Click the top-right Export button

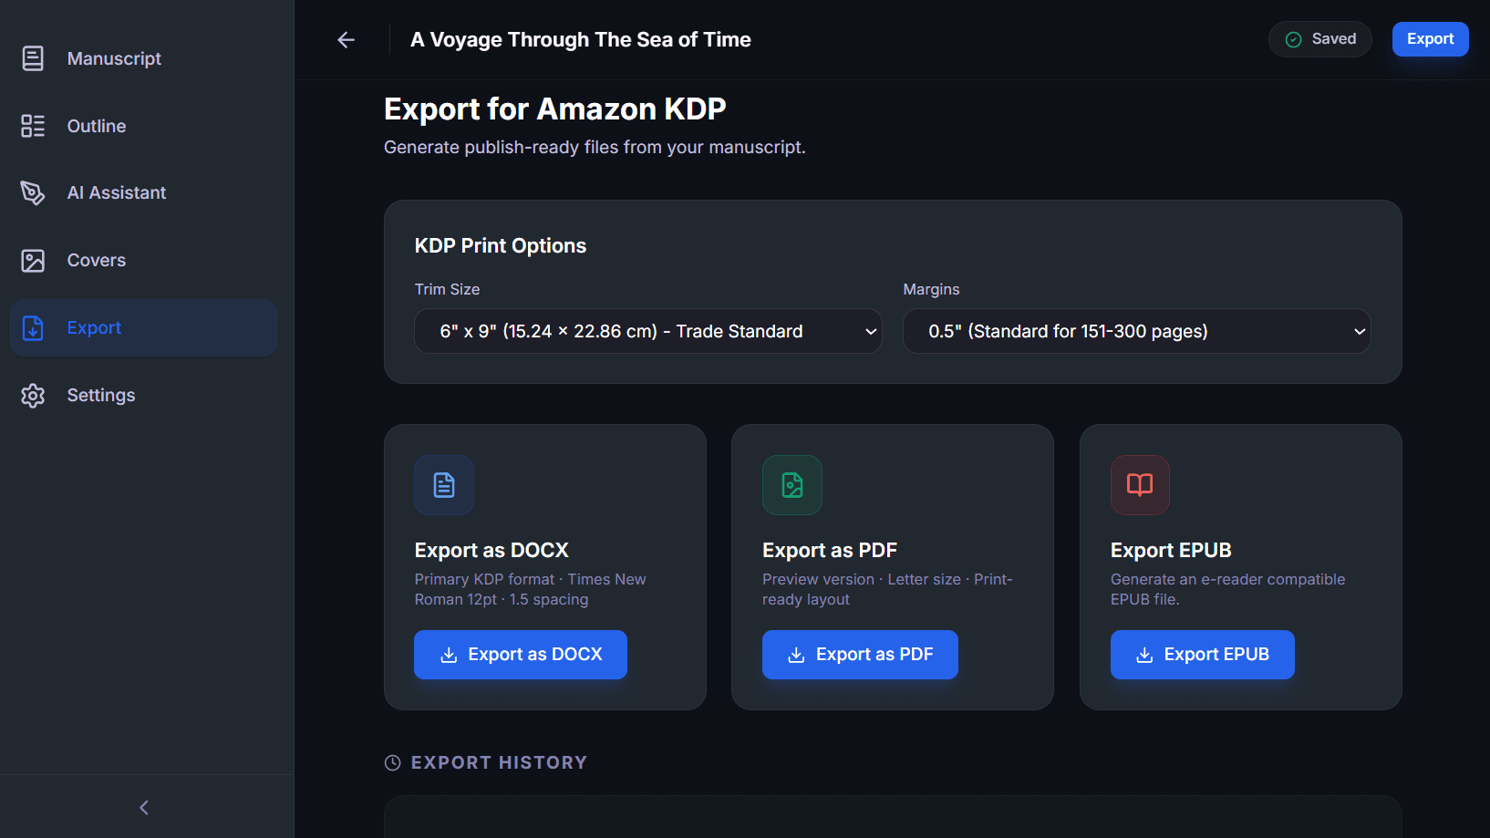[1430, 39]
